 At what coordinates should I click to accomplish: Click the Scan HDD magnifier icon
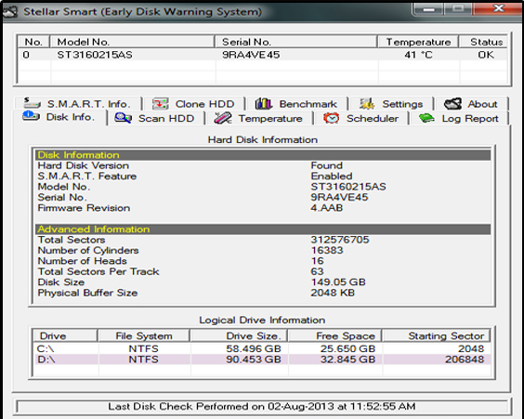click(123, 118)
